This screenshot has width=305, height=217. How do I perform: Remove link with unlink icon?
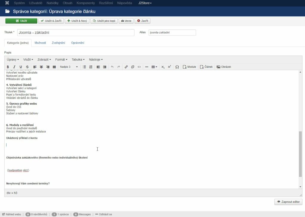point(133,67)
